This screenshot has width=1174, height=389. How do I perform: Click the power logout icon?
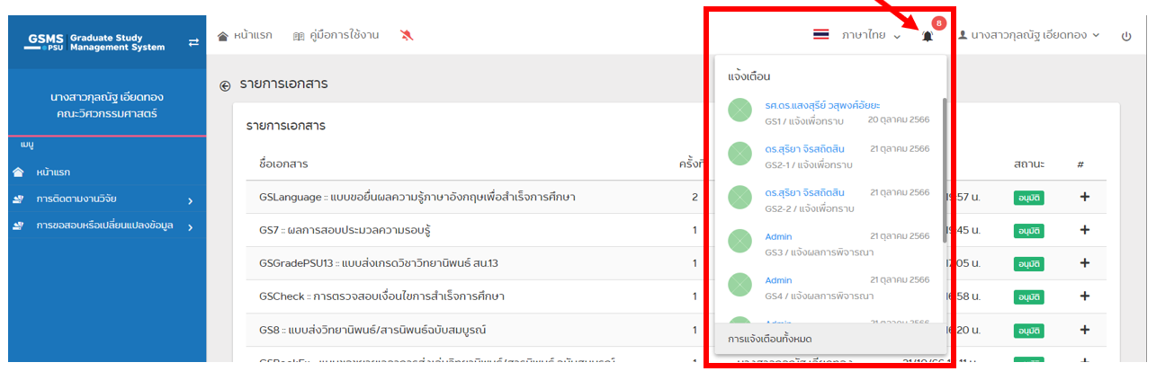[1126, 36]
